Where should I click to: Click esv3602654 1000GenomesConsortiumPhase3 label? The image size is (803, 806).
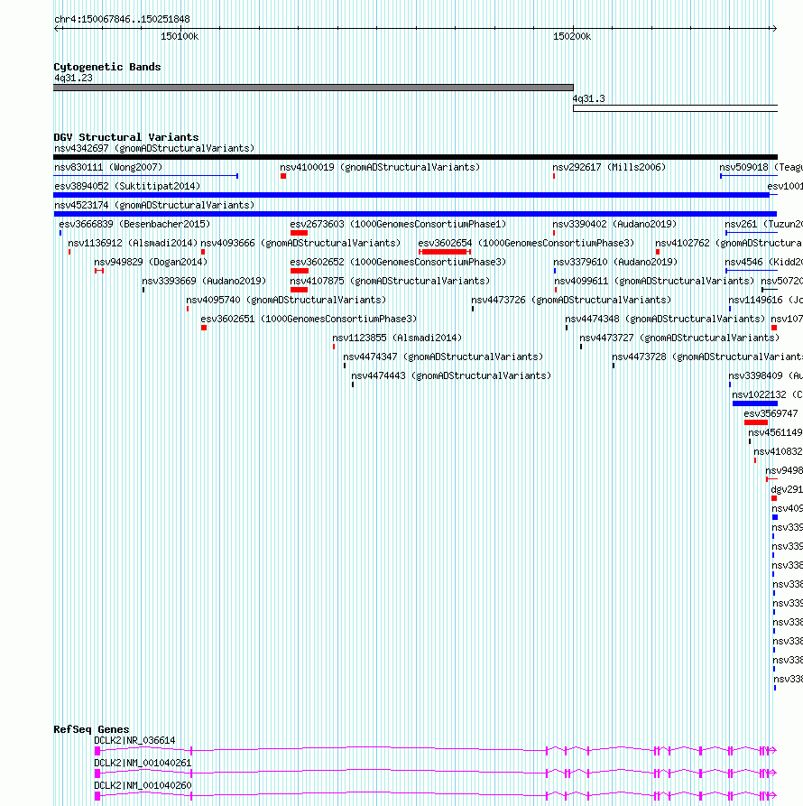[x=526, y=243]
